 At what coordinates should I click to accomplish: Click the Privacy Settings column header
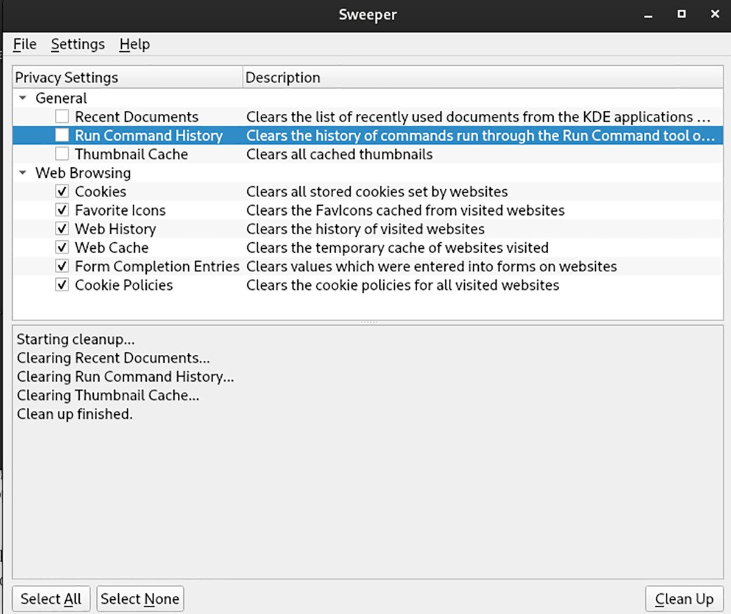click(x=67, y=77)
